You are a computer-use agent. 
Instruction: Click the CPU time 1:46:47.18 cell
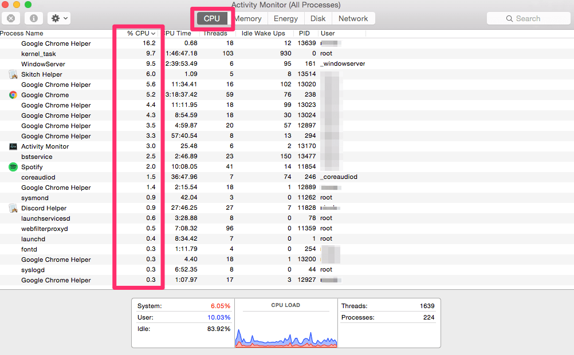(181, 53)
